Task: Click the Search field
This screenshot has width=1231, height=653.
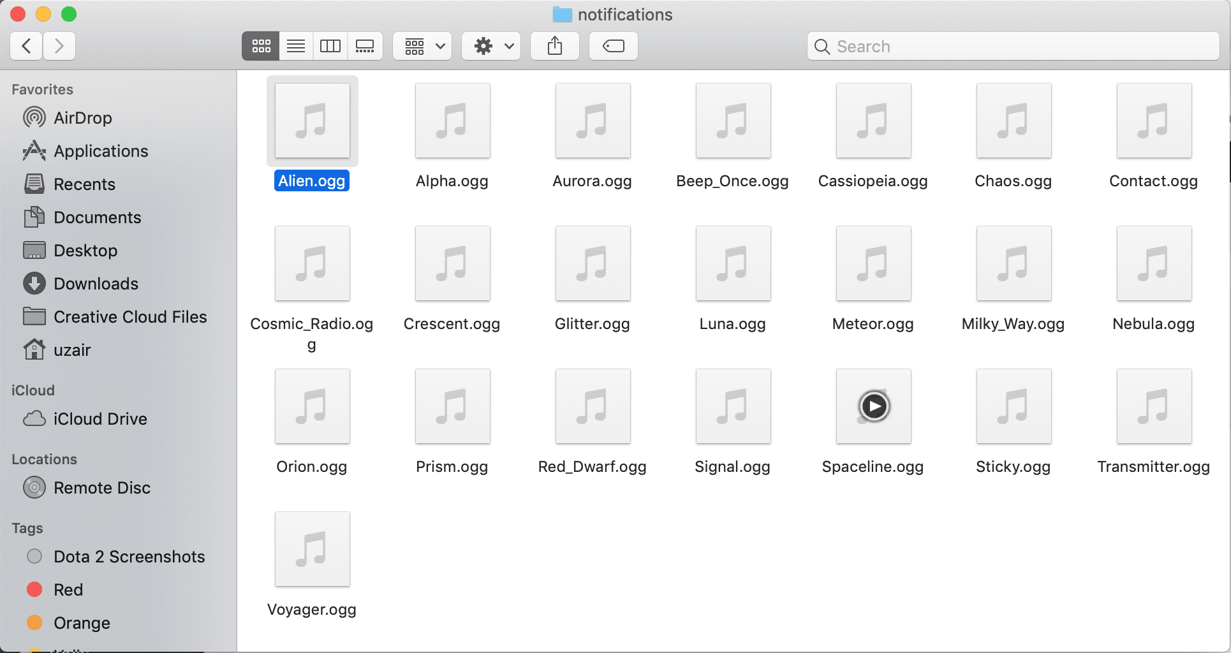Action: coord(1014,47)
